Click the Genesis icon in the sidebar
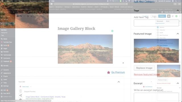Image resolution: width=182 pixels, height=102 pixels. coord(2,66)
